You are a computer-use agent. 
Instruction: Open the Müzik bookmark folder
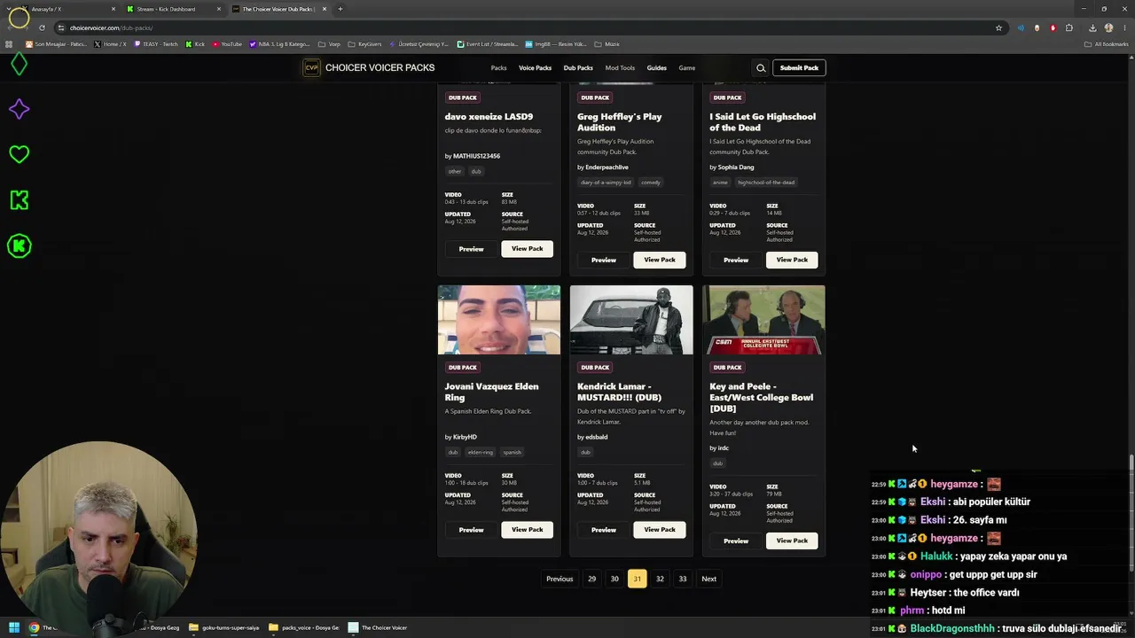607,44
